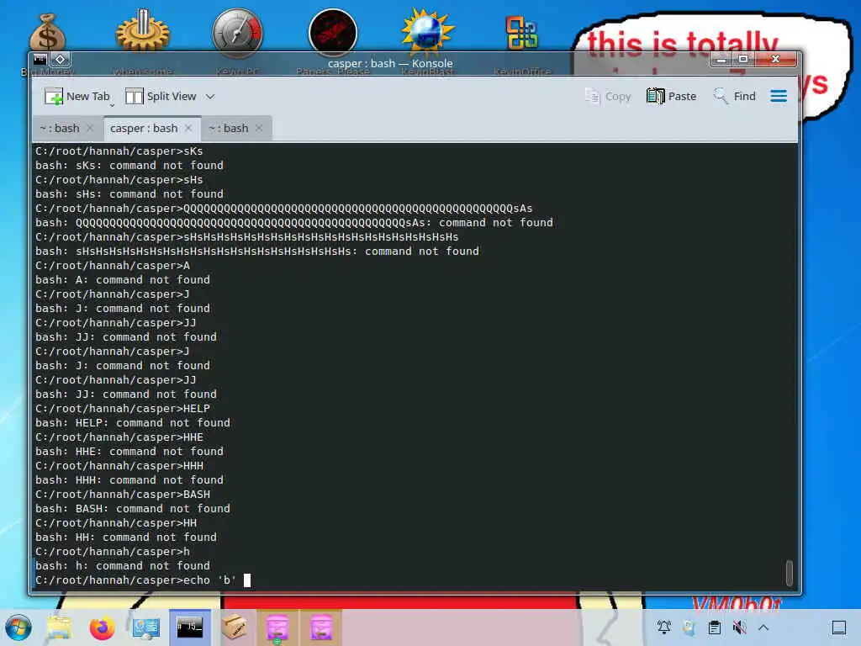Select the 'casper : bash' tab
The height and width of the screenshot is (646, 861).
[x=144, y=128]
